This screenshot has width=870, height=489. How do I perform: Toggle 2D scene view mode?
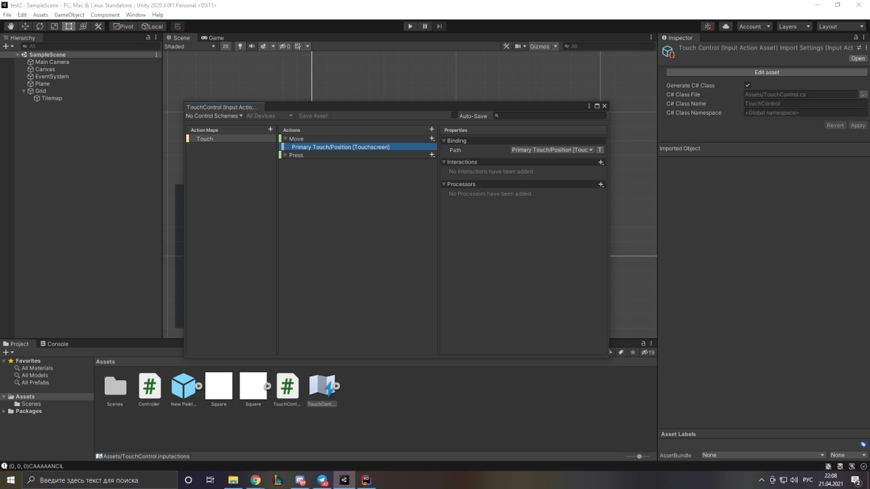pyautogui.click(x=226, y=46)
